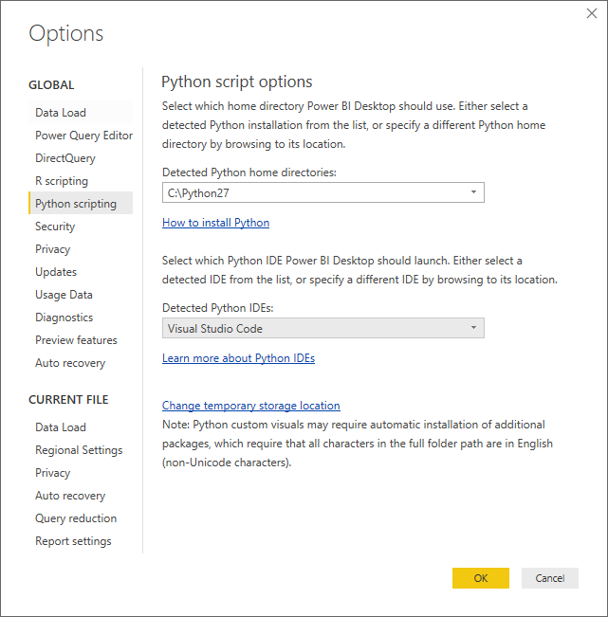Open DirectQuery options
608x617 pixels.
81,158
